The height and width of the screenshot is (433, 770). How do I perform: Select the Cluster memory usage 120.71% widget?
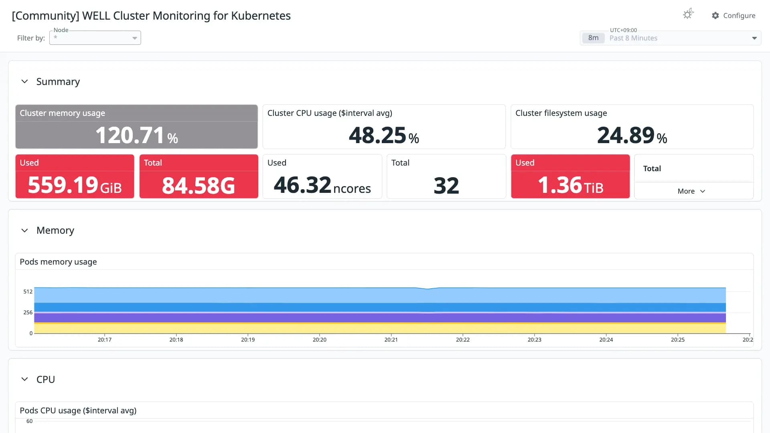(x=136, y=127)
